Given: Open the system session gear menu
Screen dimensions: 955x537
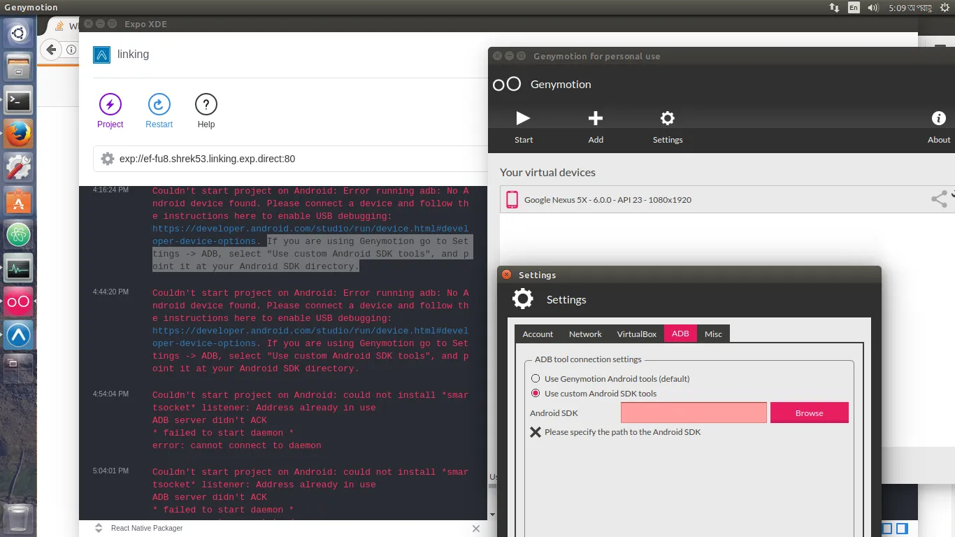Looking at the screenshot, I should point(945,8).
